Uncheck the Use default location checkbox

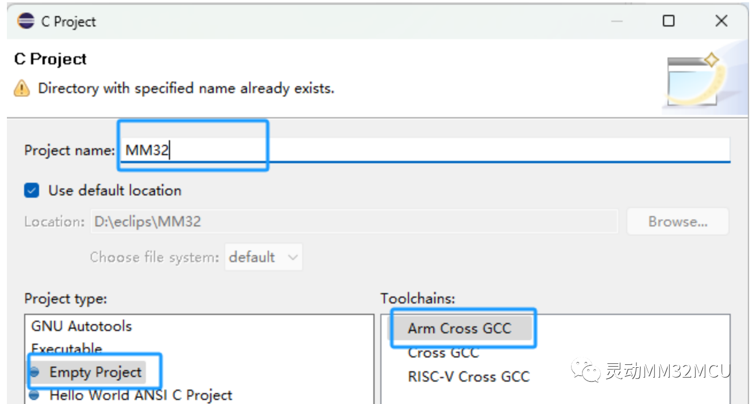click(32, 190)
